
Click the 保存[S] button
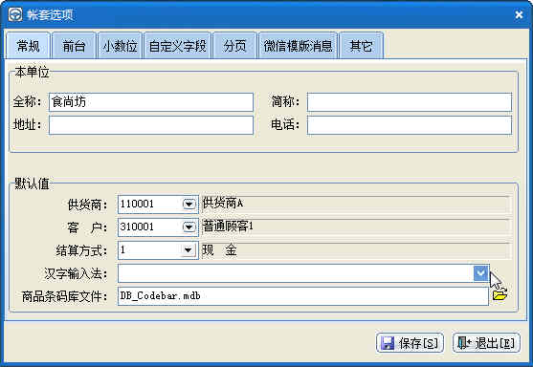pos(410,343)
